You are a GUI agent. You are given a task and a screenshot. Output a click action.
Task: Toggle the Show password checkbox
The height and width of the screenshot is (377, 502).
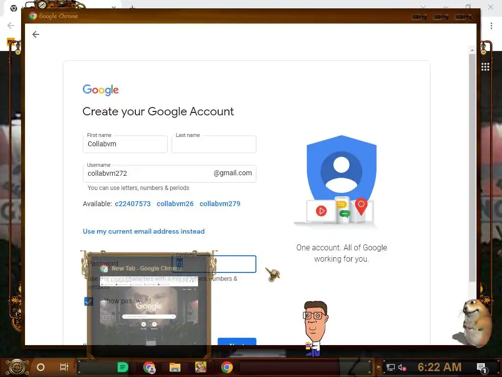coord(89,301)
